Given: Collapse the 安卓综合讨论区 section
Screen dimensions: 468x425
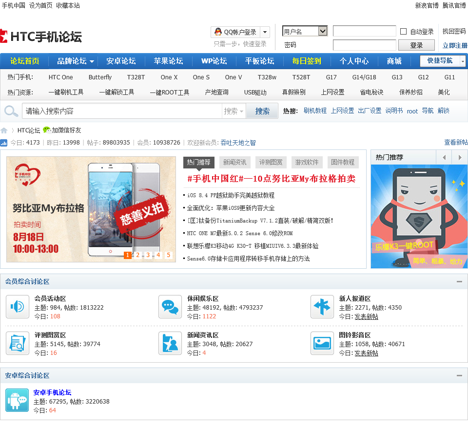Looking at the screenshot, I should (x=459, y=375).
